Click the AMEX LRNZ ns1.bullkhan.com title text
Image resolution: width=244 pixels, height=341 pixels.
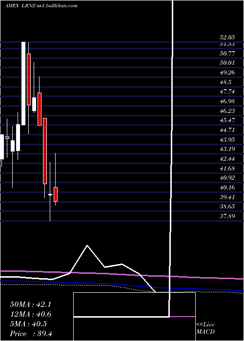(41, 6)
